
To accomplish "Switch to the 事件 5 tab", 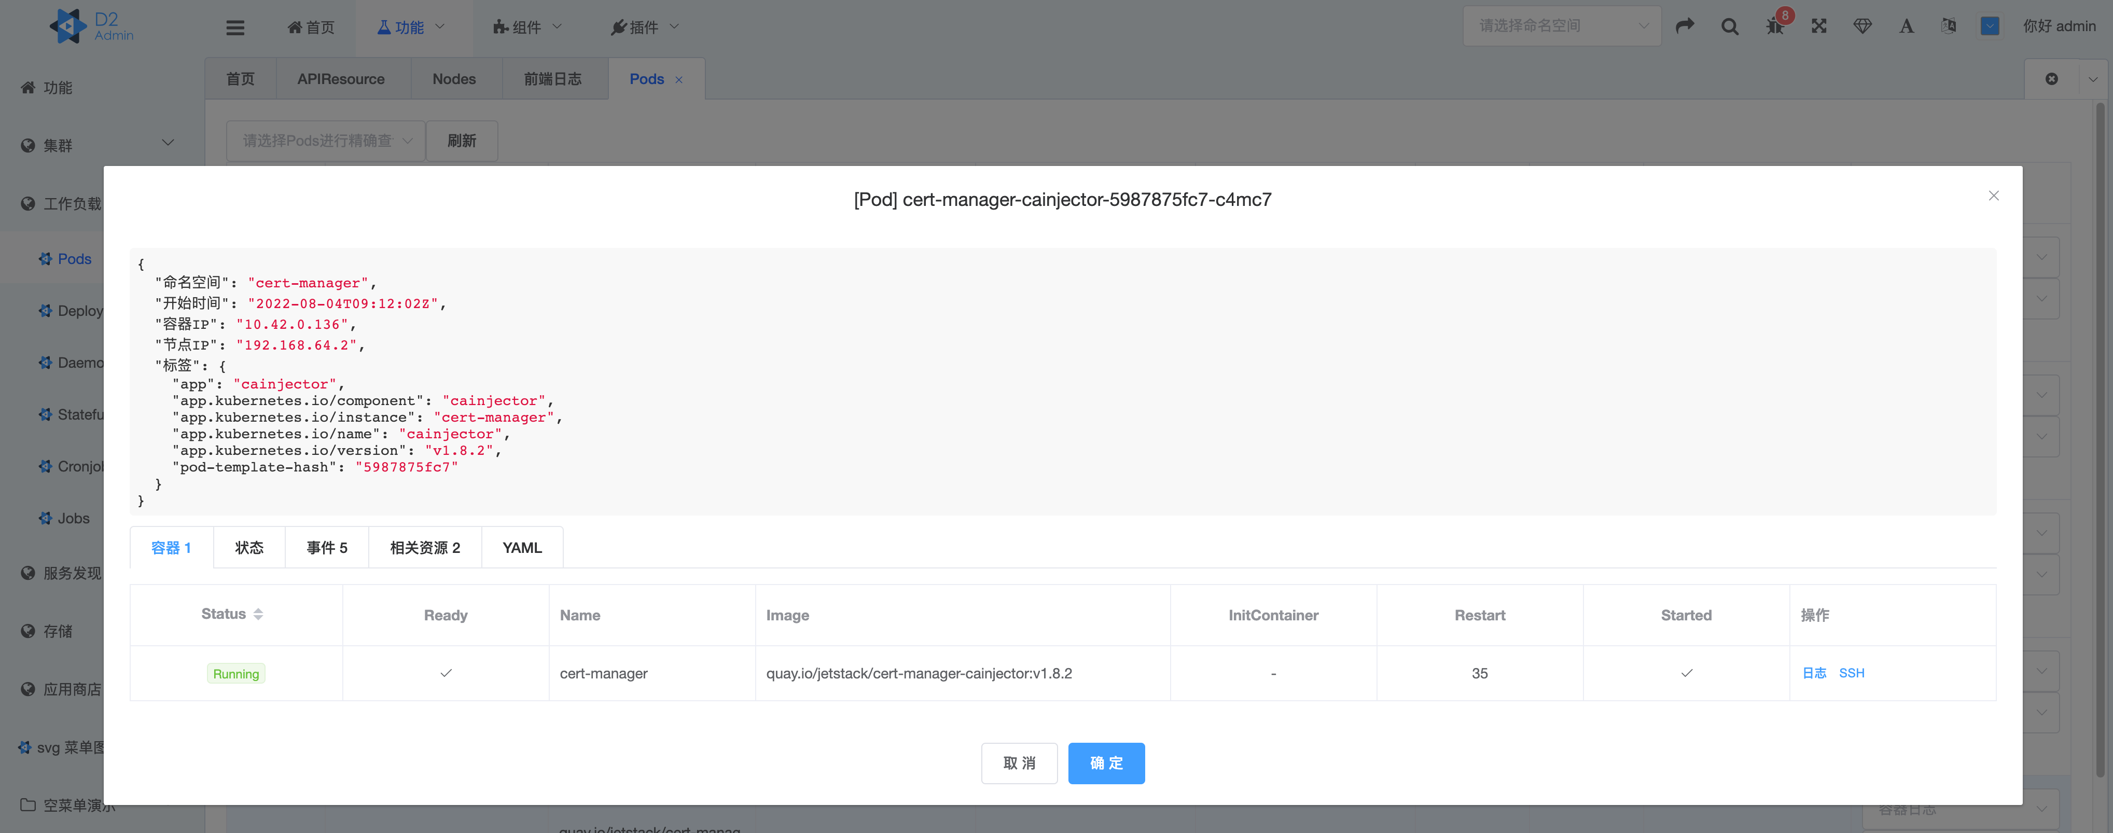I will coord(326,547).
